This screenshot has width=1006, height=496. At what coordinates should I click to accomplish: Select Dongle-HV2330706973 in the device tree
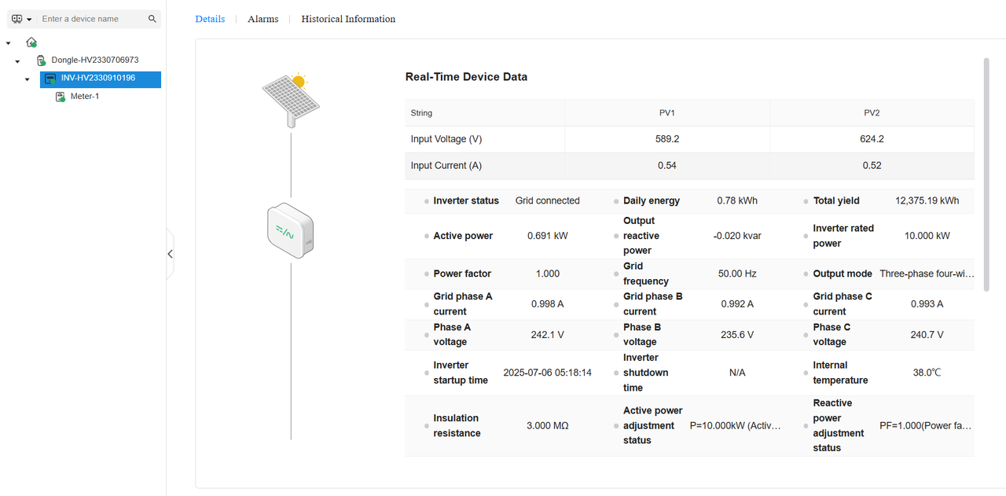pos(95,60)
